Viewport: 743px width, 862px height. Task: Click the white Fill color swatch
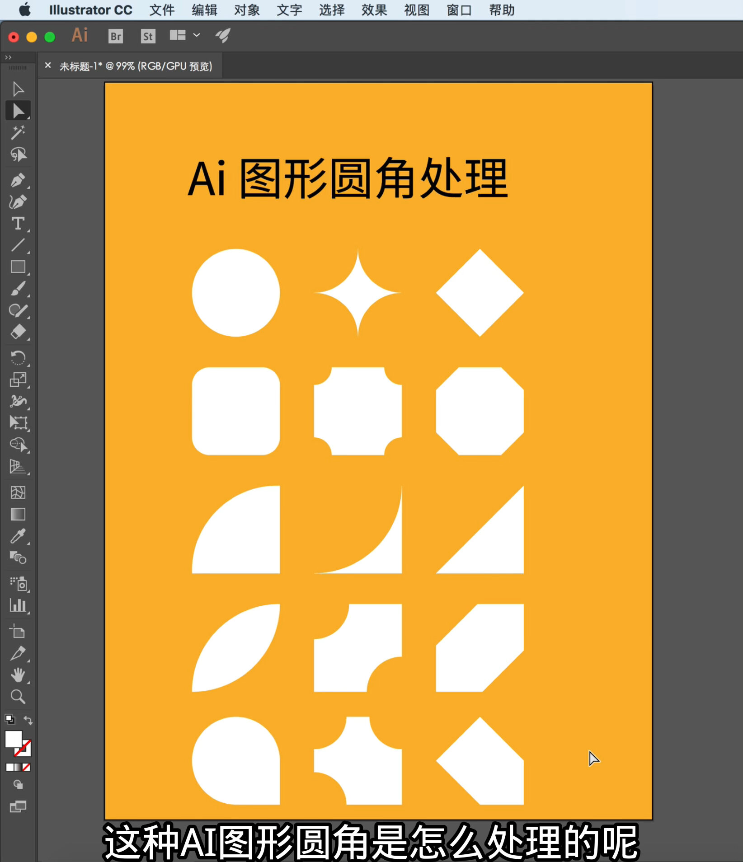pos(13,740)
